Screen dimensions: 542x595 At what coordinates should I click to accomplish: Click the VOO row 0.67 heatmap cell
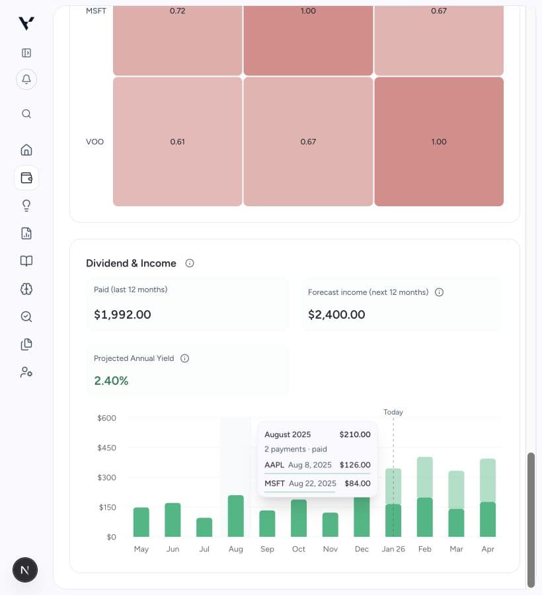(308, 141)
